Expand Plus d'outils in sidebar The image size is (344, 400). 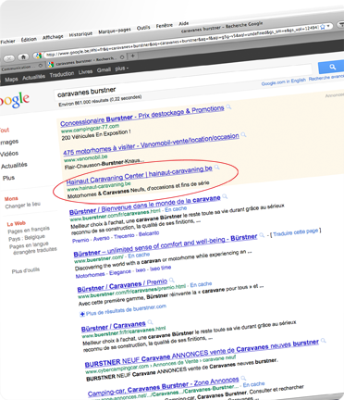point(26,270)
